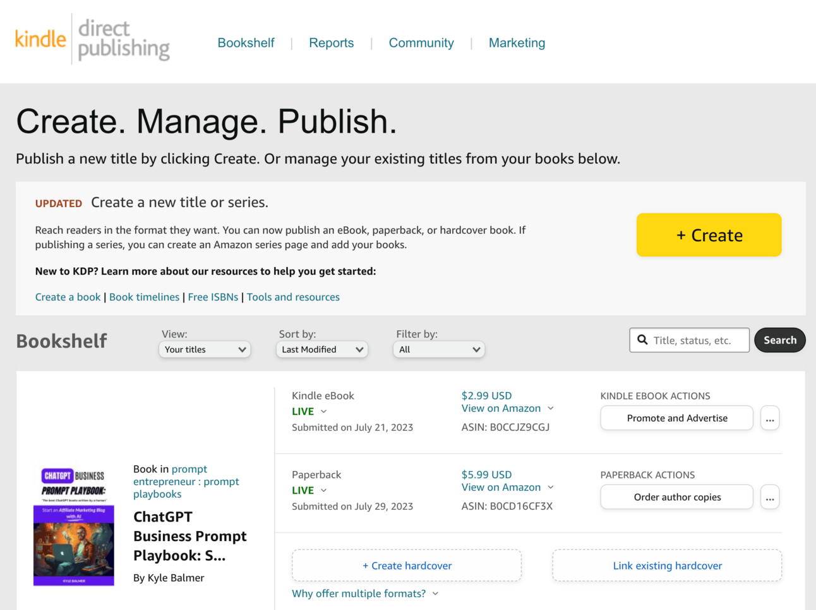Go to the Bookshelf navigation tab

click(246, 43)
